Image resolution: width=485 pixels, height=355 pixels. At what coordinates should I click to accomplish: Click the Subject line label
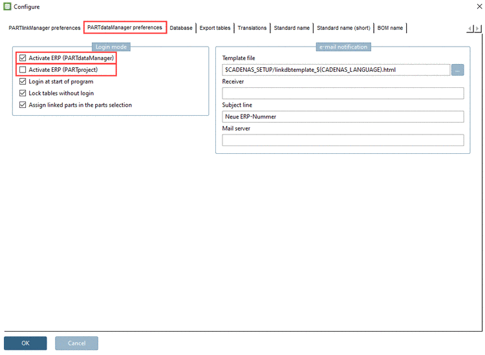point(237,105)
